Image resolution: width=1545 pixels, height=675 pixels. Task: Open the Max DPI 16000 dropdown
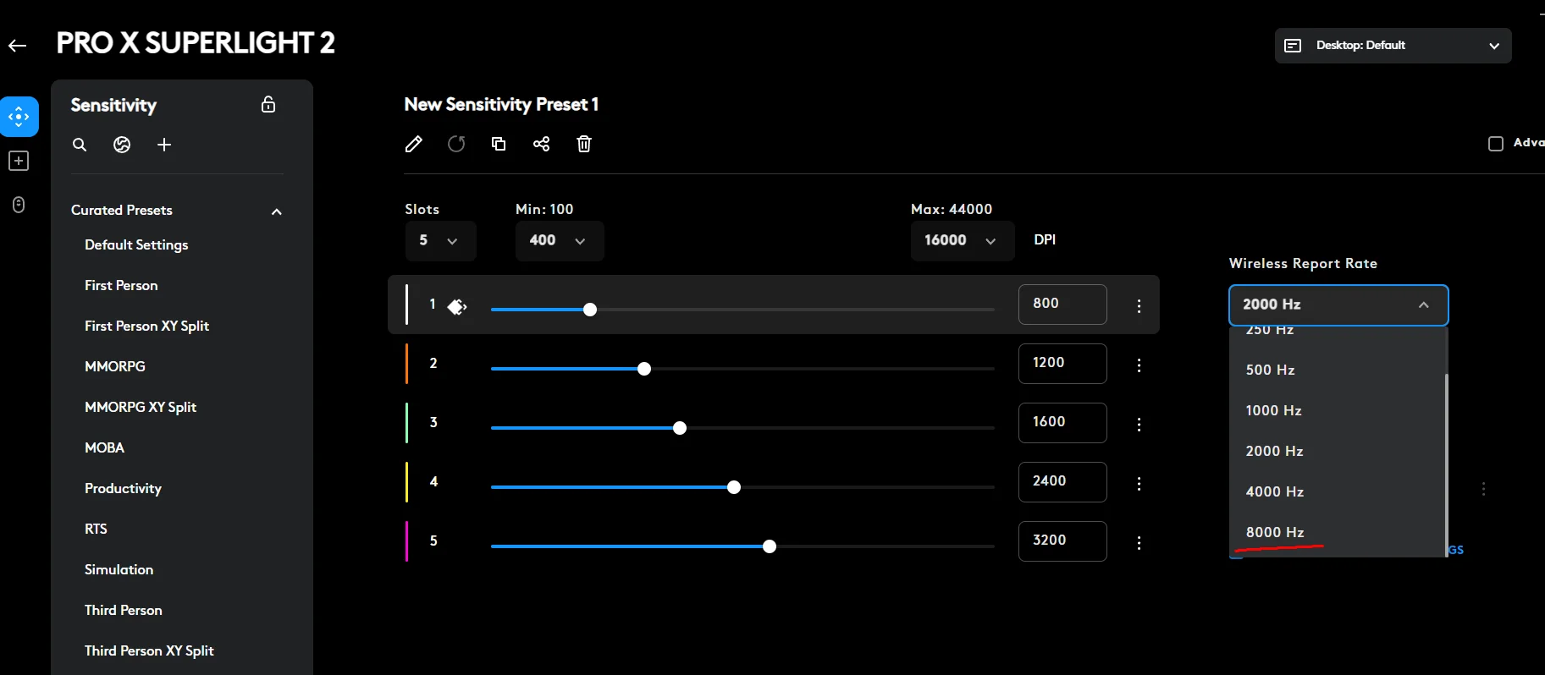(963, 241)
